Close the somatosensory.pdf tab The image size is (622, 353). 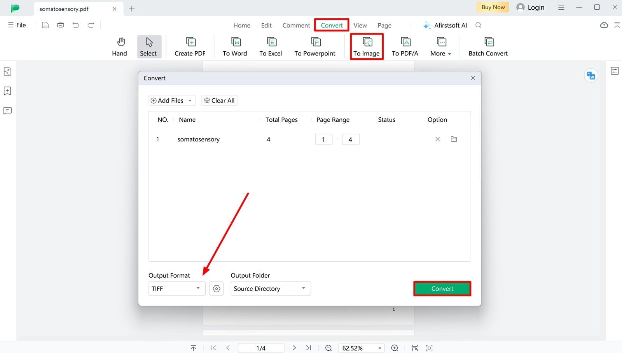pos(114,9)
